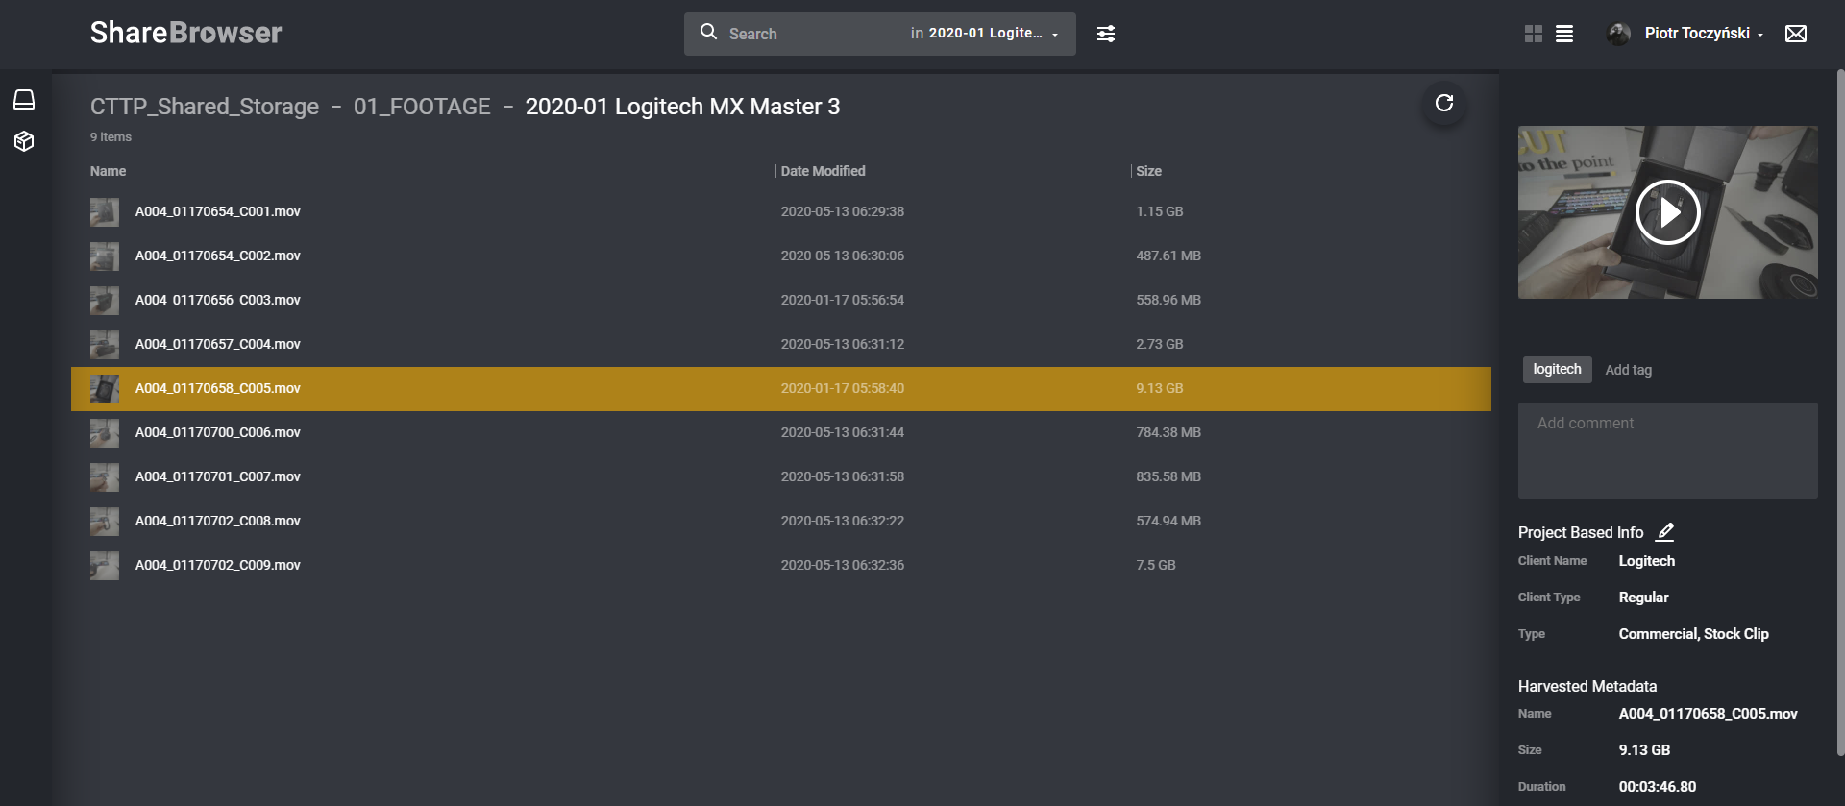
Task: Click the search magnifier icon
Action: tap(708, 32)
